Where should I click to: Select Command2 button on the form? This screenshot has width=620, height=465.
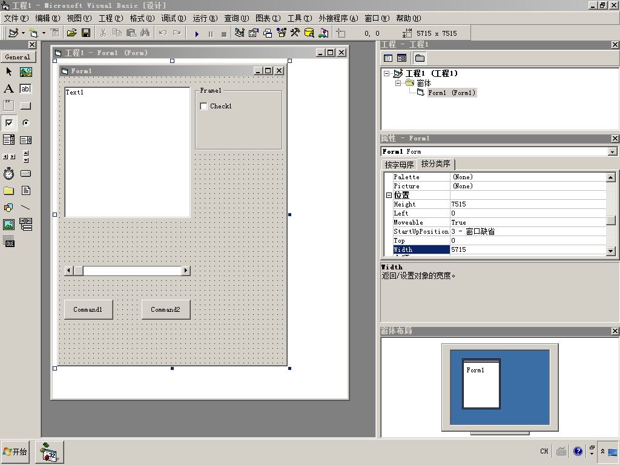(x=166, y=309)
